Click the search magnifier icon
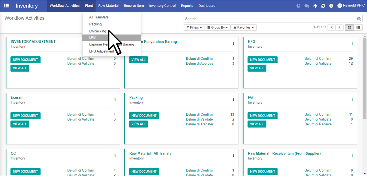 [359, 19]
